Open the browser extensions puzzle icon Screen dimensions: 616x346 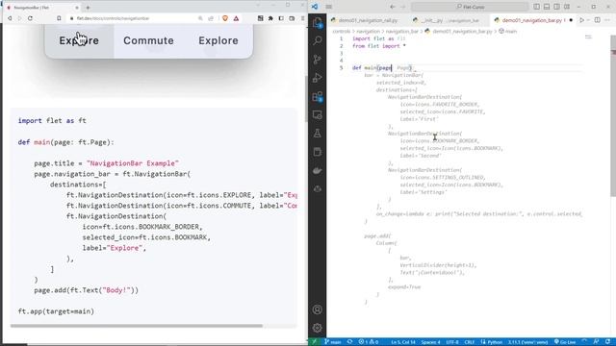(x=270, y=18)
